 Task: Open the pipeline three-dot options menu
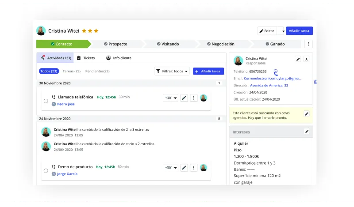pos(308,44)
